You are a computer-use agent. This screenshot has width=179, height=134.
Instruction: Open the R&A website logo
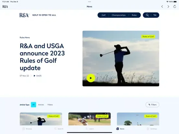(x=24, y=15)
